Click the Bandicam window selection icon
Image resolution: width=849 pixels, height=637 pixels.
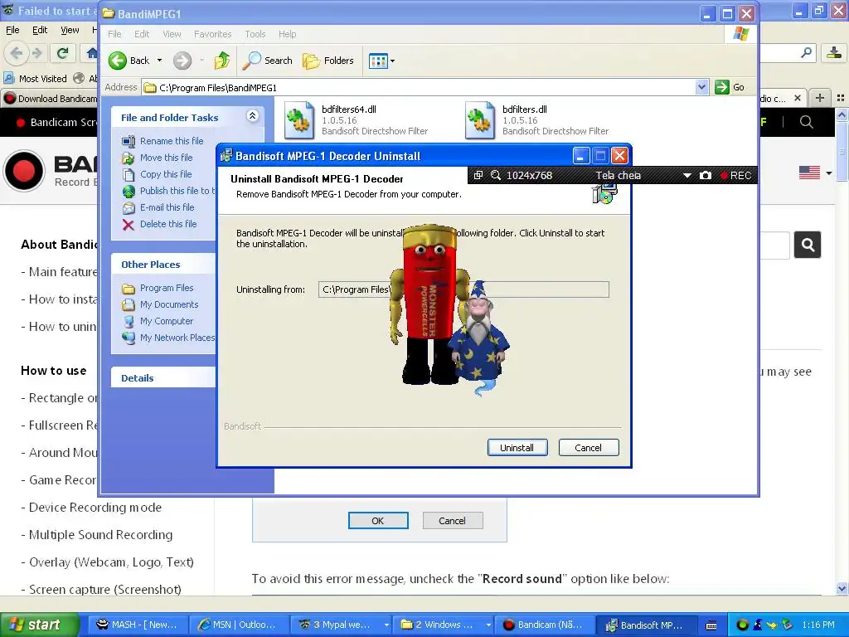click(x=478, y=176)
